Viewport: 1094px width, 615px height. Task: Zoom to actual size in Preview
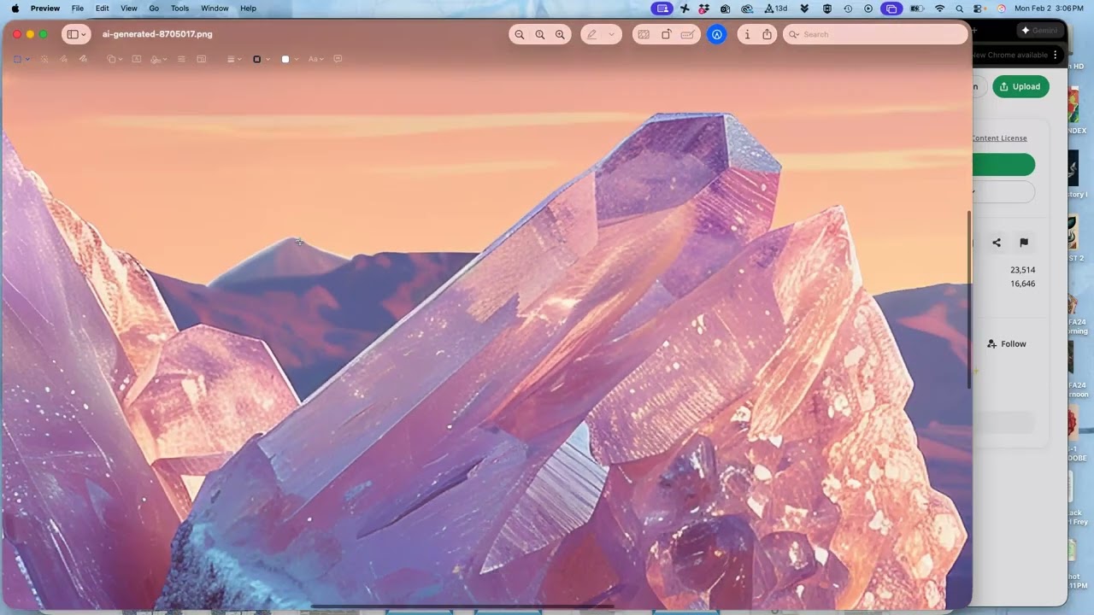[x=540, y=34]
